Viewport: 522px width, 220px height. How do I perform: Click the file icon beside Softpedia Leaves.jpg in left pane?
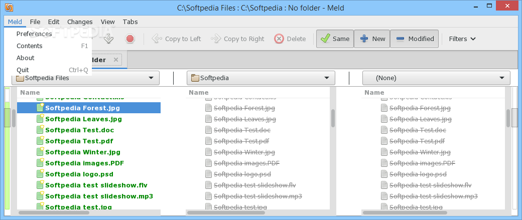[x=40, y=118]
